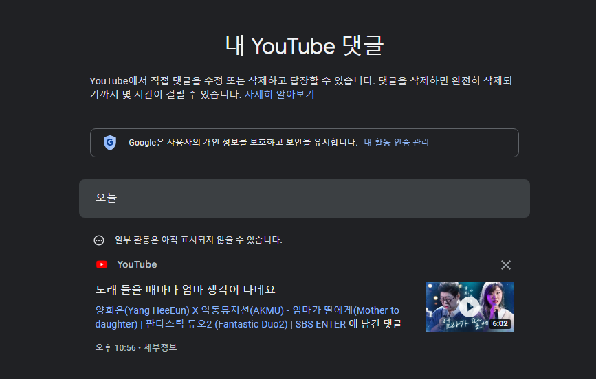Click the Google shield icon
This screenshot has width=596, height=379.
coord(110,143)
